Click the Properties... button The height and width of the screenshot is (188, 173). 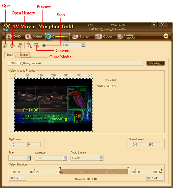tap(155, 63)
